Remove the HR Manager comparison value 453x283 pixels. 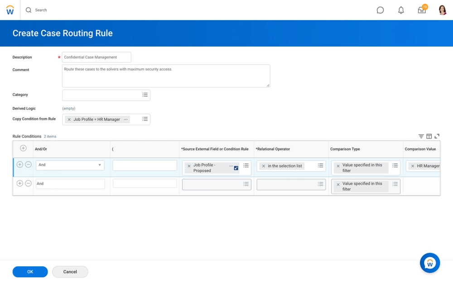[412, 166]
